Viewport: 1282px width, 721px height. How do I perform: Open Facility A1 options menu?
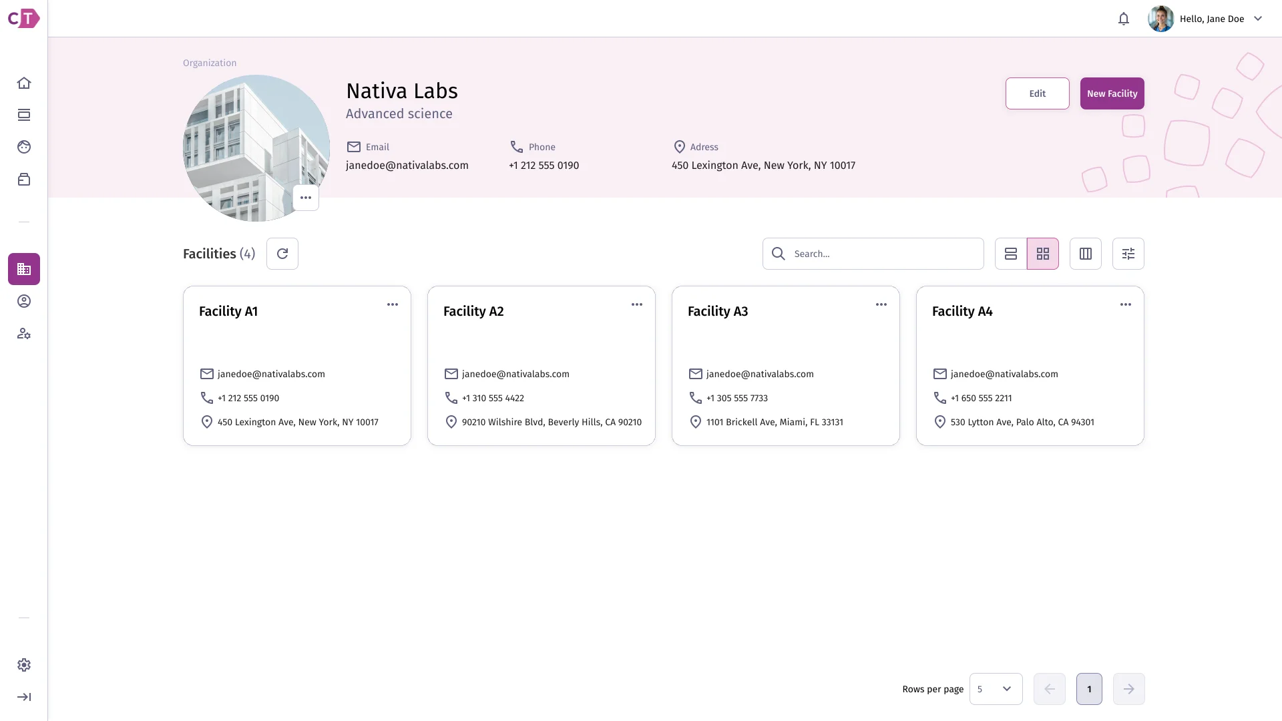(x=393, y=304)
